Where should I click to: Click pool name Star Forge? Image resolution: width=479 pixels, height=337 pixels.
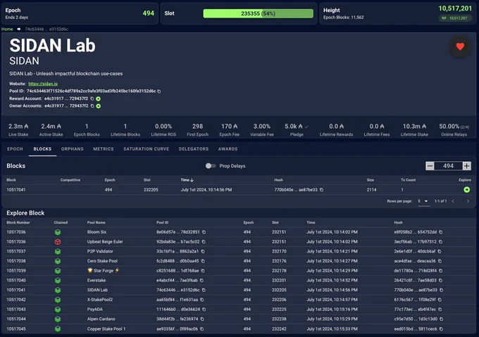click(x=104, y=271)
